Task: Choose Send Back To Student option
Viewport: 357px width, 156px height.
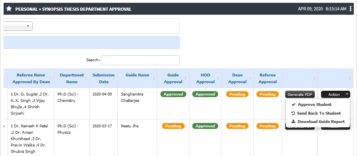Action: tap(319, 113)
